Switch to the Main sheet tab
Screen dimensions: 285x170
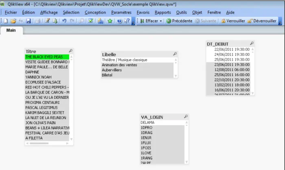click(11, 30)
